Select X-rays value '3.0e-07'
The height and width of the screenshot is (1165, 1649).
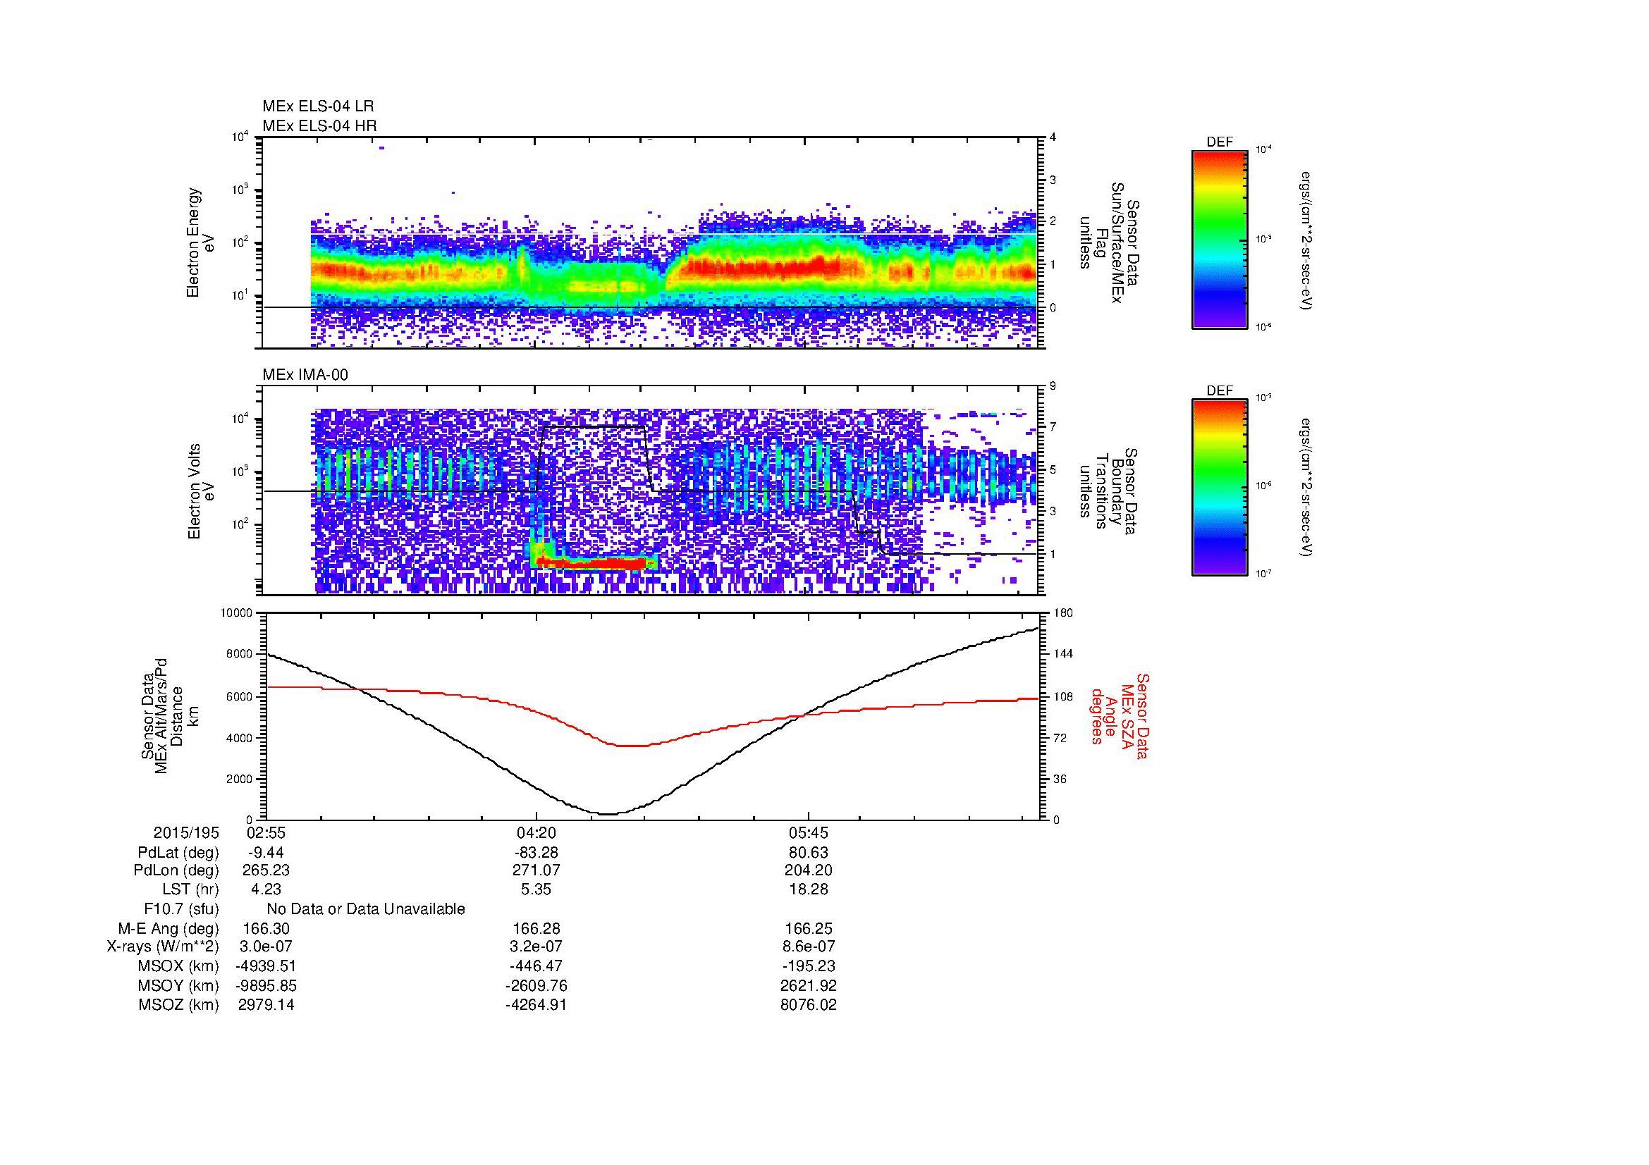(266, 947)
